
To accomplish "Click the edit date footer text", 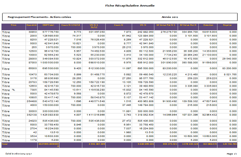I will [x=18, y=154].
